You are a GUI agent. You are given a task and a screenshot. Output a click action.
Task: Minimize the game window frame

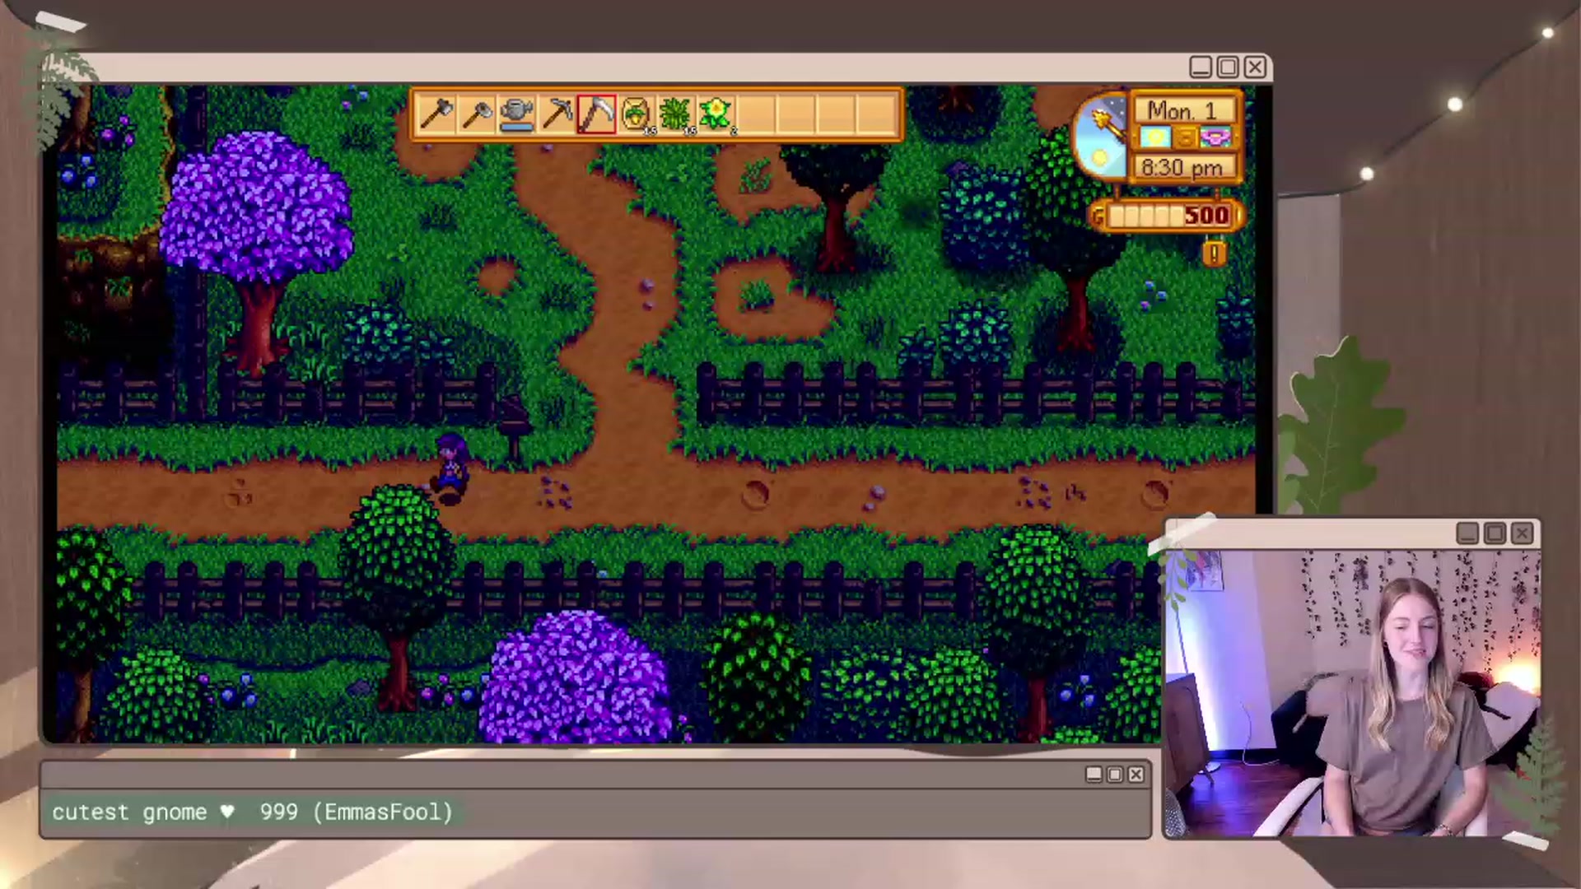coord(1201,67)
